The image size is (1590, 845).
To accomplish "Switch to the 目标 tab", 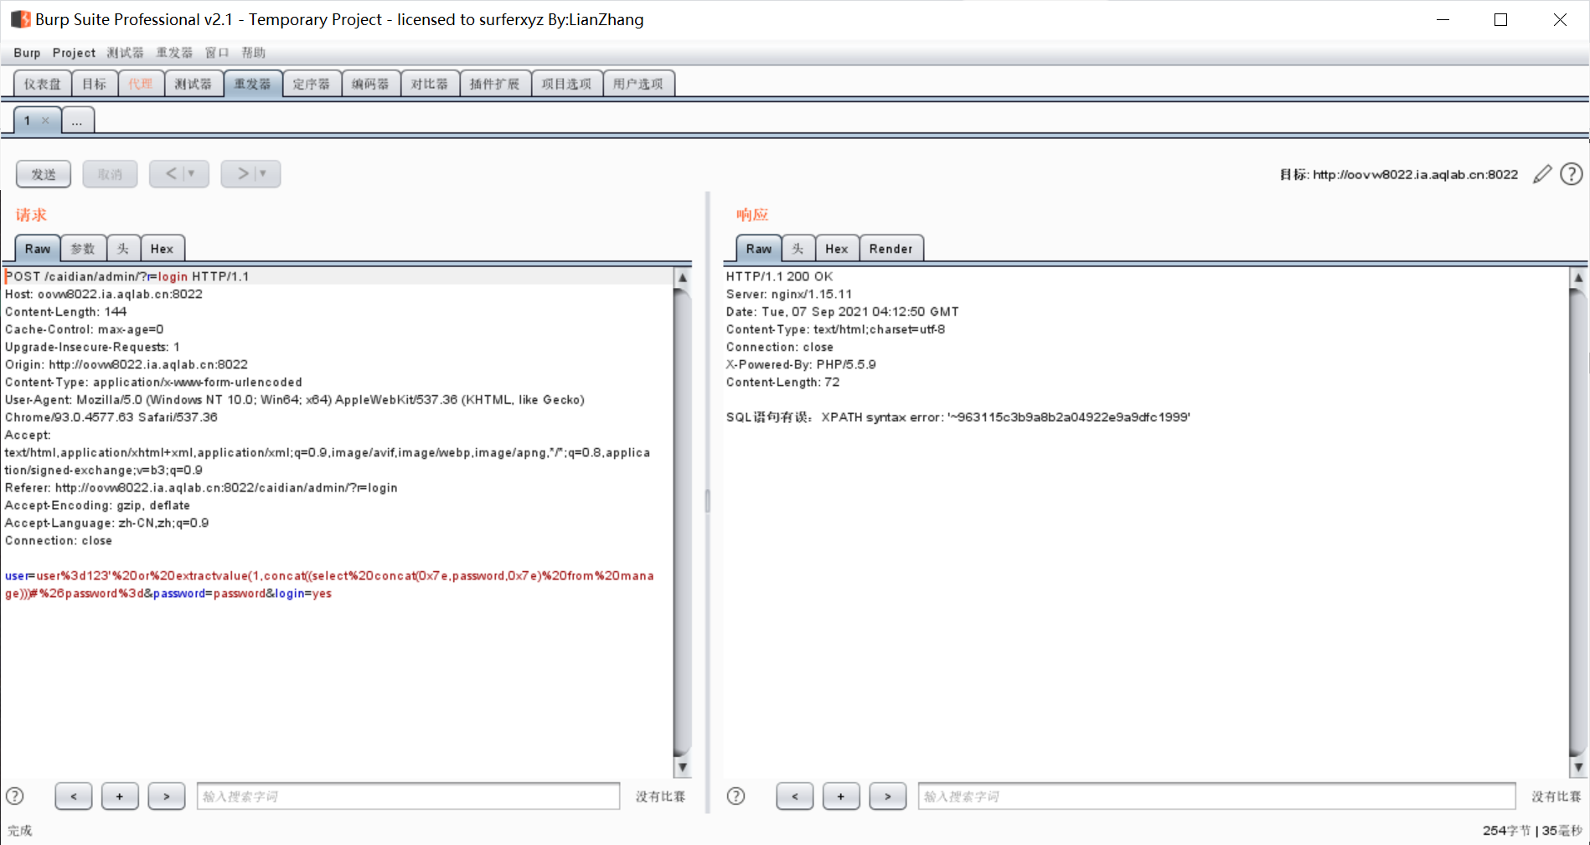I will 95,84.
